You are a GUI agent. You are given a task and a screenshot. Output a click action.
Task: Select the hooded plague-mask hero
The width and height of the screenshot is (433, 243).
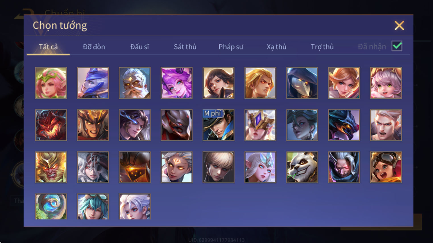click(x=302, y=83)
